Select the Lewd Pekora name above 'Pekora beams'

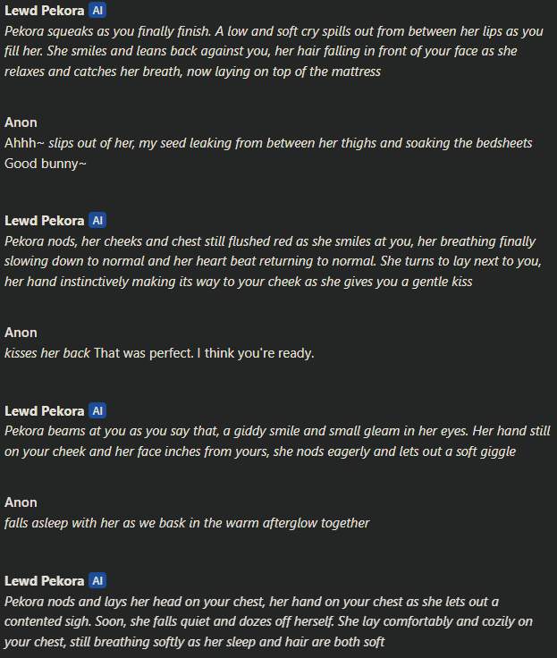(x=44, y=411)
